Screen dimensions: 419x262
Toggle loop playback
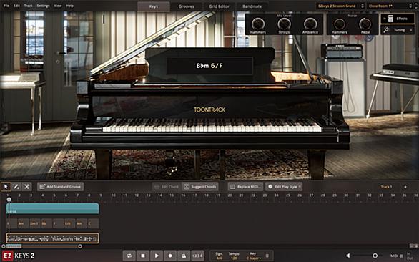click(129, 256)
